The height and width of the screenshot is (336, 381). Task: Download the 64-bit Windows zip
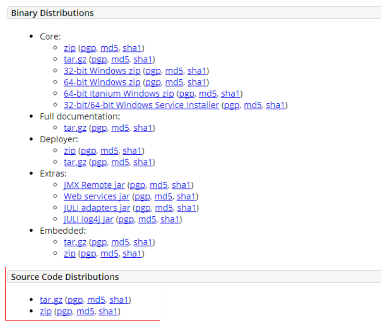[102, 82]
